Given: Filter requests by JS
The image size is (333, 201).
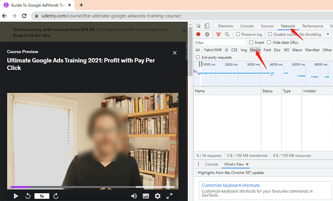Looking at the screenshot, I should click(226, 50).
